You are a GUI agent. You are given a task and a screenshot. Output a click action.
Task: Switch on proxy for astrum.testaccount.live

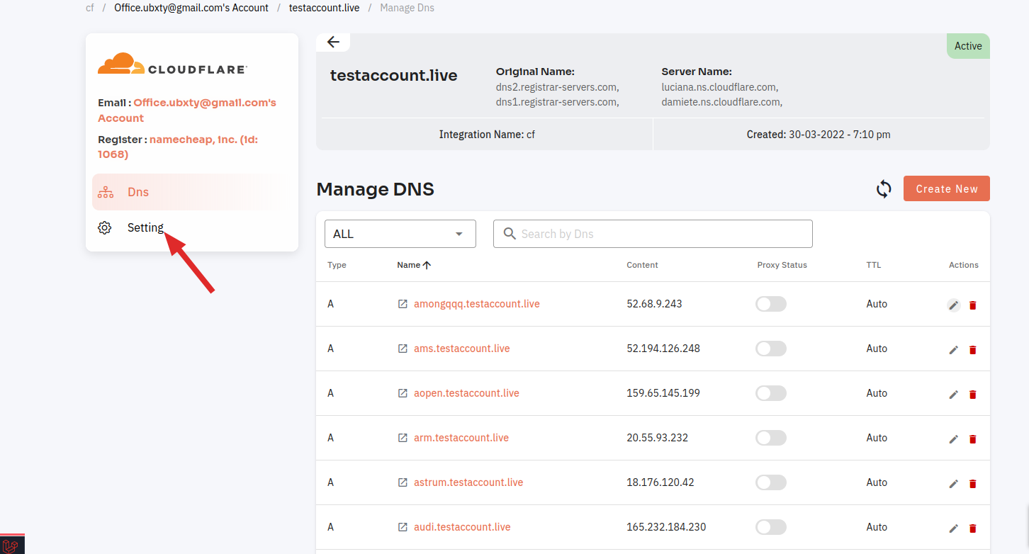click(x=771, y=482)
